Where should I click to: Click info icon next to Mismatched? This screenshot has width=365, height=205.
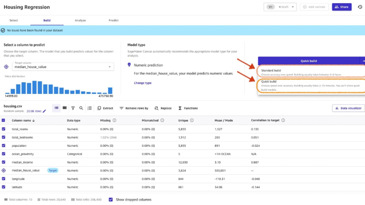pyautogui.click(x=162, y=120)
